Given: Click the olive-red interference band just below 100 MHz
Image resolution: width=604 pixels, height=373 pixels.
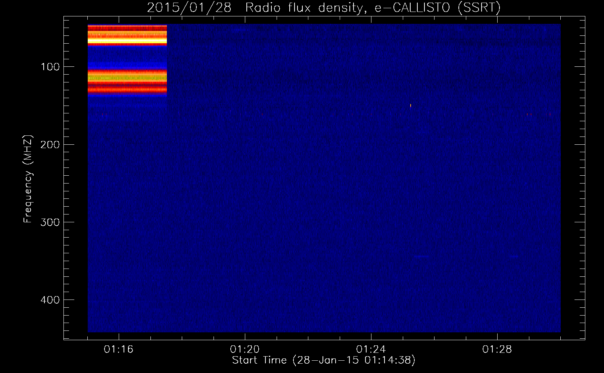Looking at the screenshot, I should 127,81.
